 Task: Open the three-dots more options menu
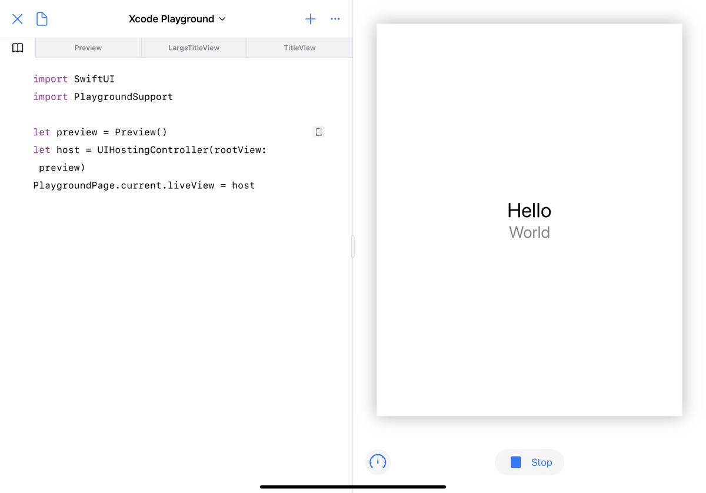click(335, 19)
